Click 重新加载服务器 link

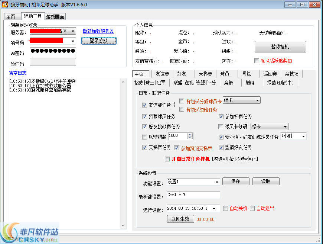tap(98, 31)
